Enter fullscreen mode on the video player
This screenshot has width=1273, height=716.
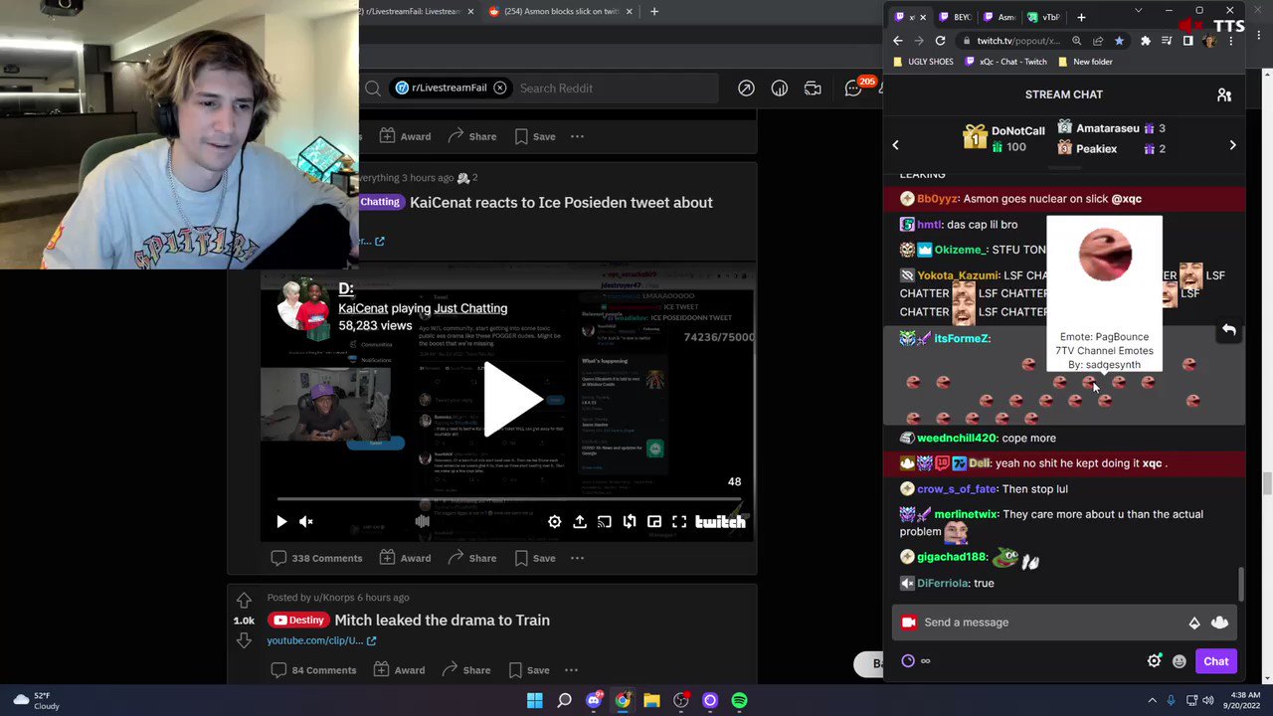pyautogui.click(x=679, y=521)
